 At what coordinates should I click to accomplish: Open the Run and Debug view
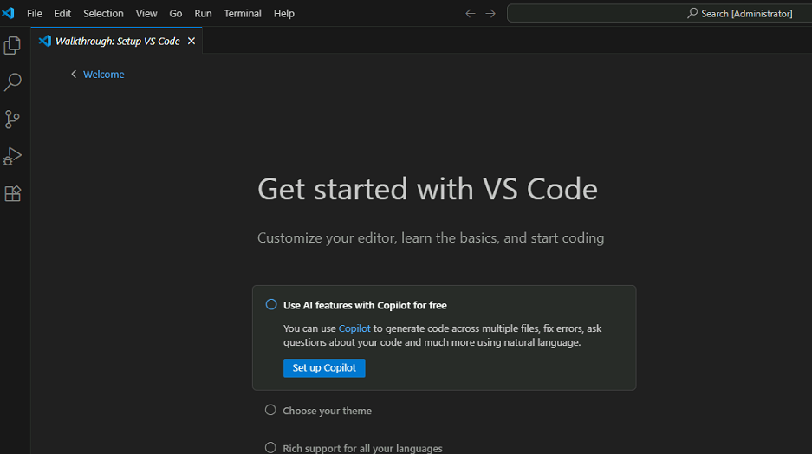12,156
